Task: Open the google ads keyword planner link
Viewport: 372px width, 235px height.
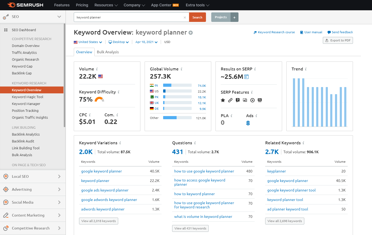Action: (105, 190)
